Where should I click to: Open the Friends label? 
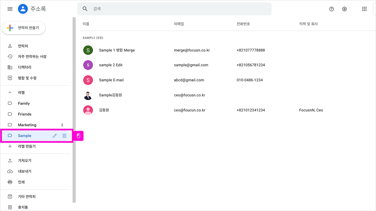point(24,114)
